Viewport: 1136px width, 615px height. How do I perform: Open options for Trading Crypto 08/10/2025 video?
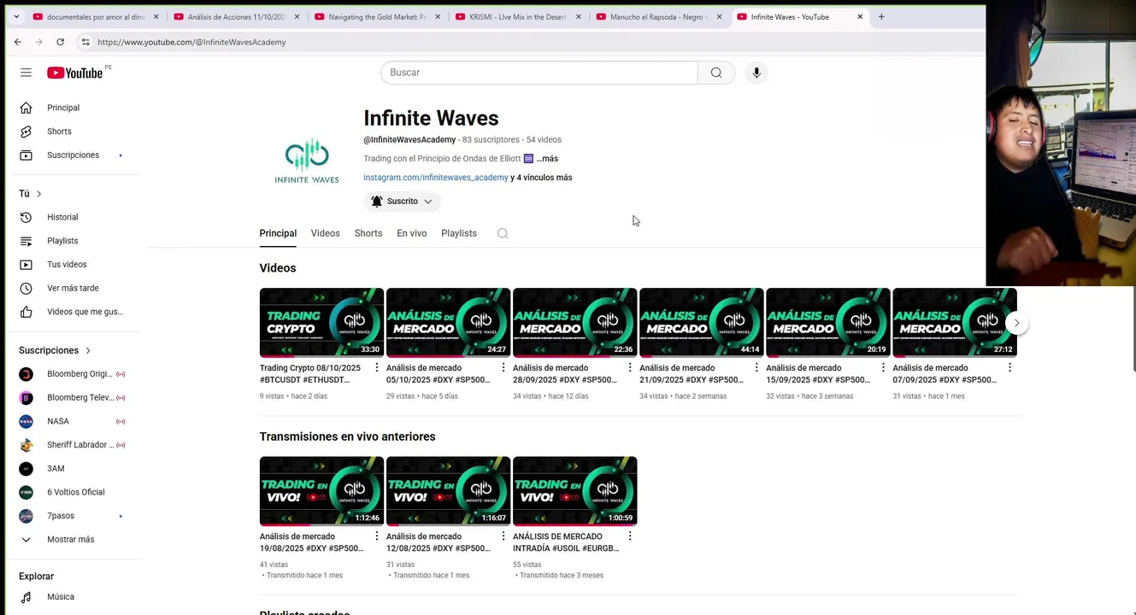coord(376,368)
